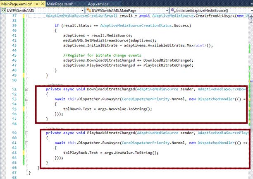Collapse the lambda block at line 53

tap(26, 99)
